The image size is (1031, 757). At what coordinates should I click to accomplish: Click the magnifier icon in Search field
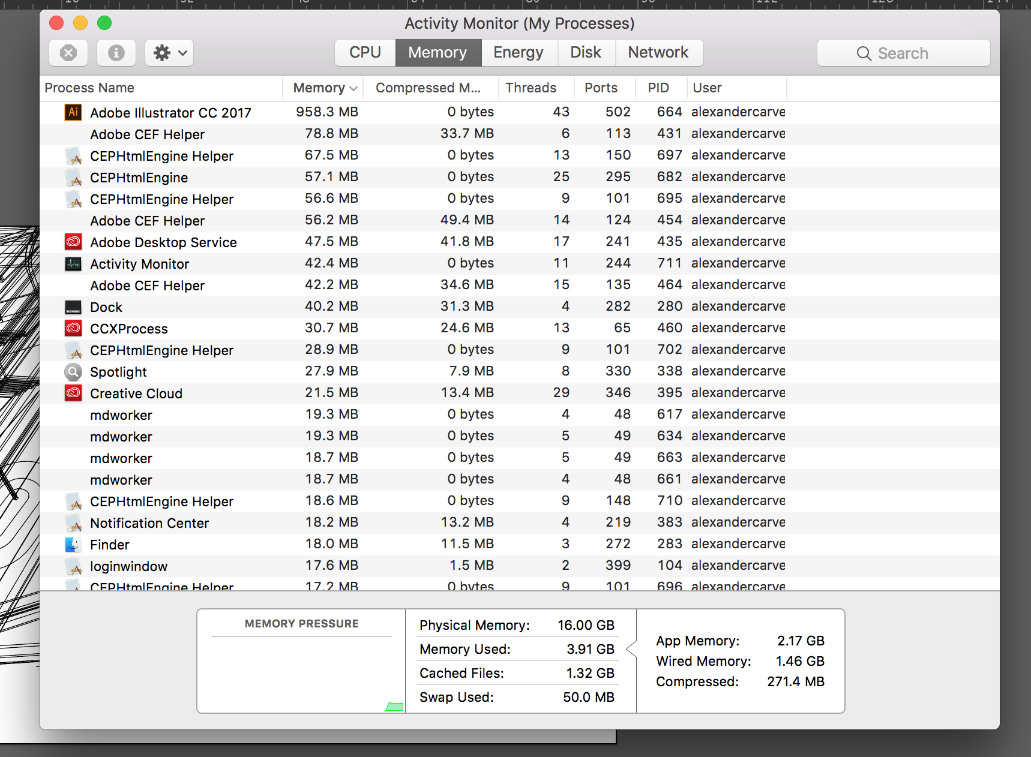pos(864,53)
